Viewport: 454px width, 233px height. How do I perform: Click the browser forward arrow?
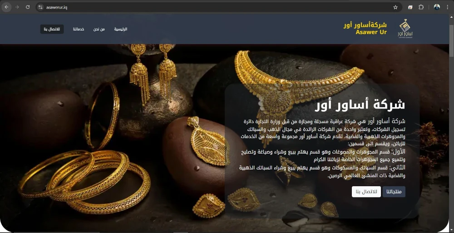[17, 7]
